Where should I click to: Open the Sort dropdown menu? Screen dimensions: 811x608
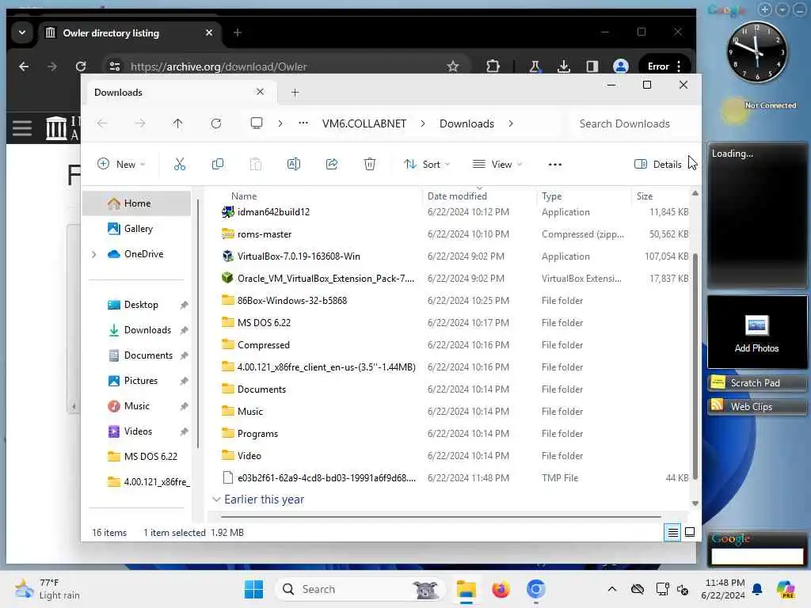(x=427, y=165)
